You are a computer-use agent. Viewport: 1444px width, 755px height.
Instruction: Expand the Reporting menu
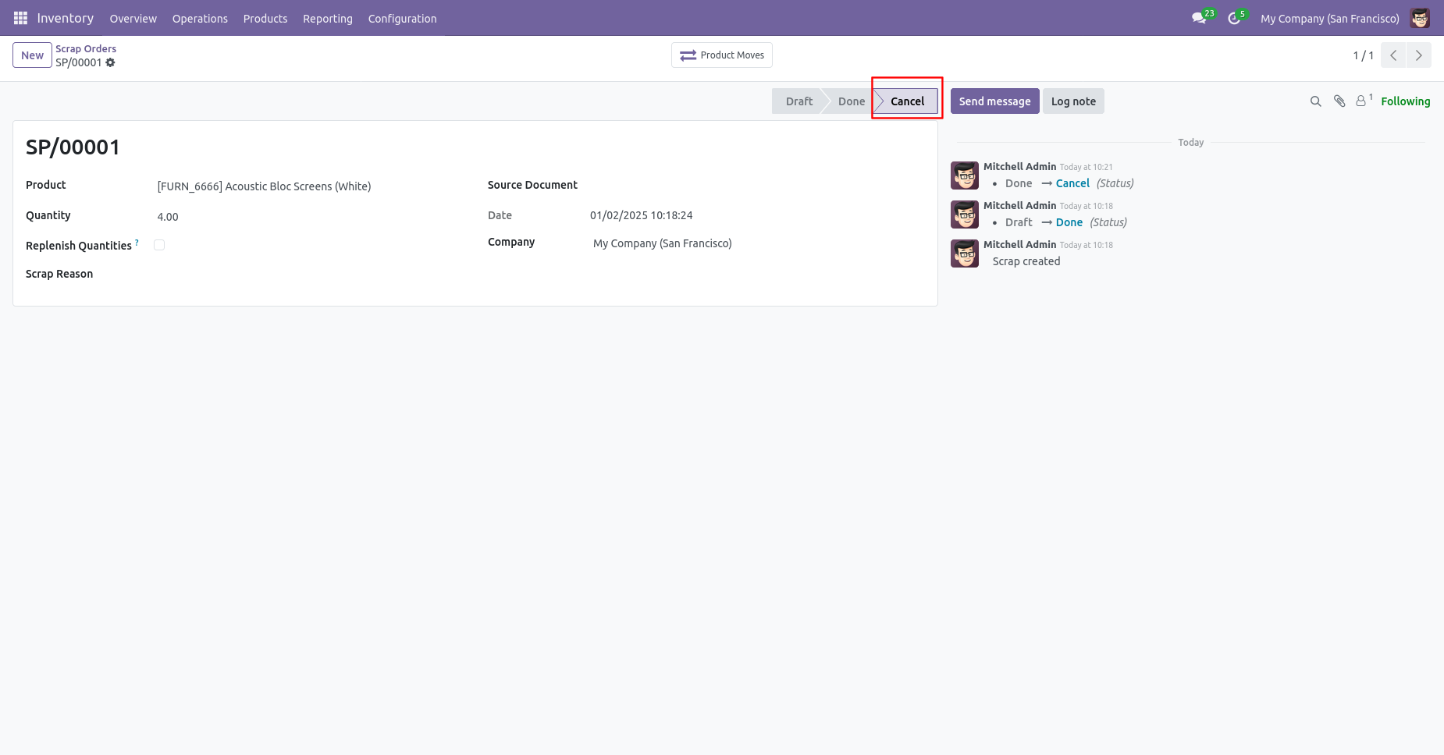tap(328, 18)
